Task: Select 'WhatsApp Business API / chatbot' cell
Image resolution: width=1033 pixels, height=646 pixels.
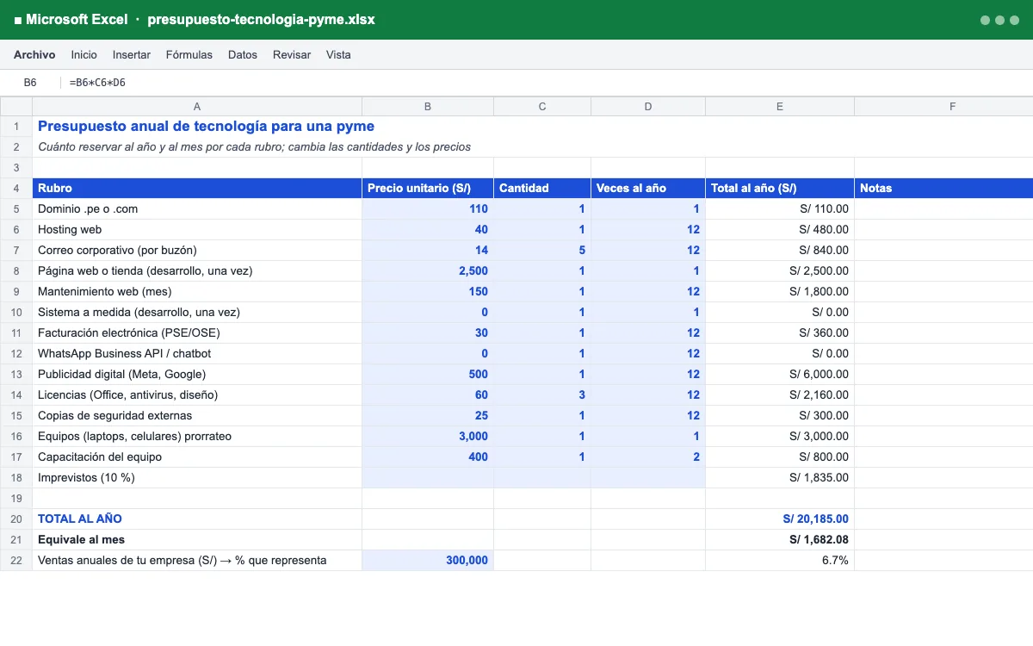Action: pyautogui.click(x=197, y=353)
